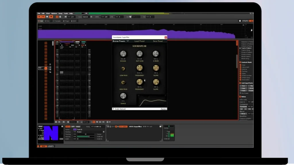The image size is (294, 165).
Task: Click the LPB value field showing 4
Action: 120,17
